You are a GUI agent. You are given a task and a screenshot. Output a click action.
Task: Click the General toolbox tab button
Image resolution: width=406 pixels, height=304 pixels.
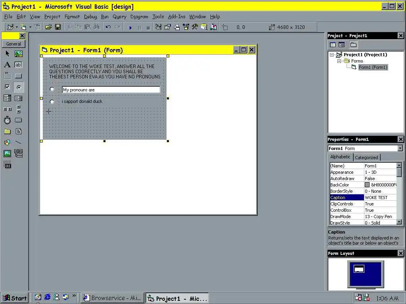13,44
